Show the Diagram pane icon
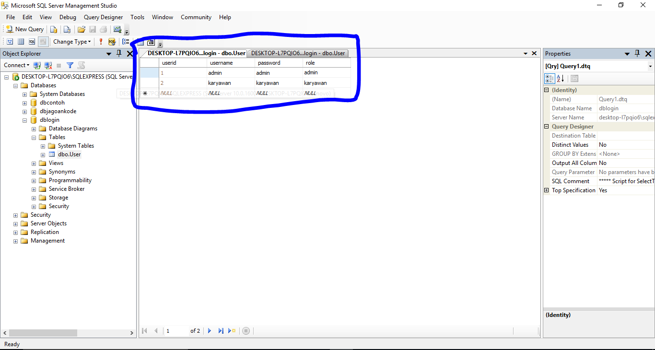The height and width of the screenshot is (350, 655). pos(10,42)
